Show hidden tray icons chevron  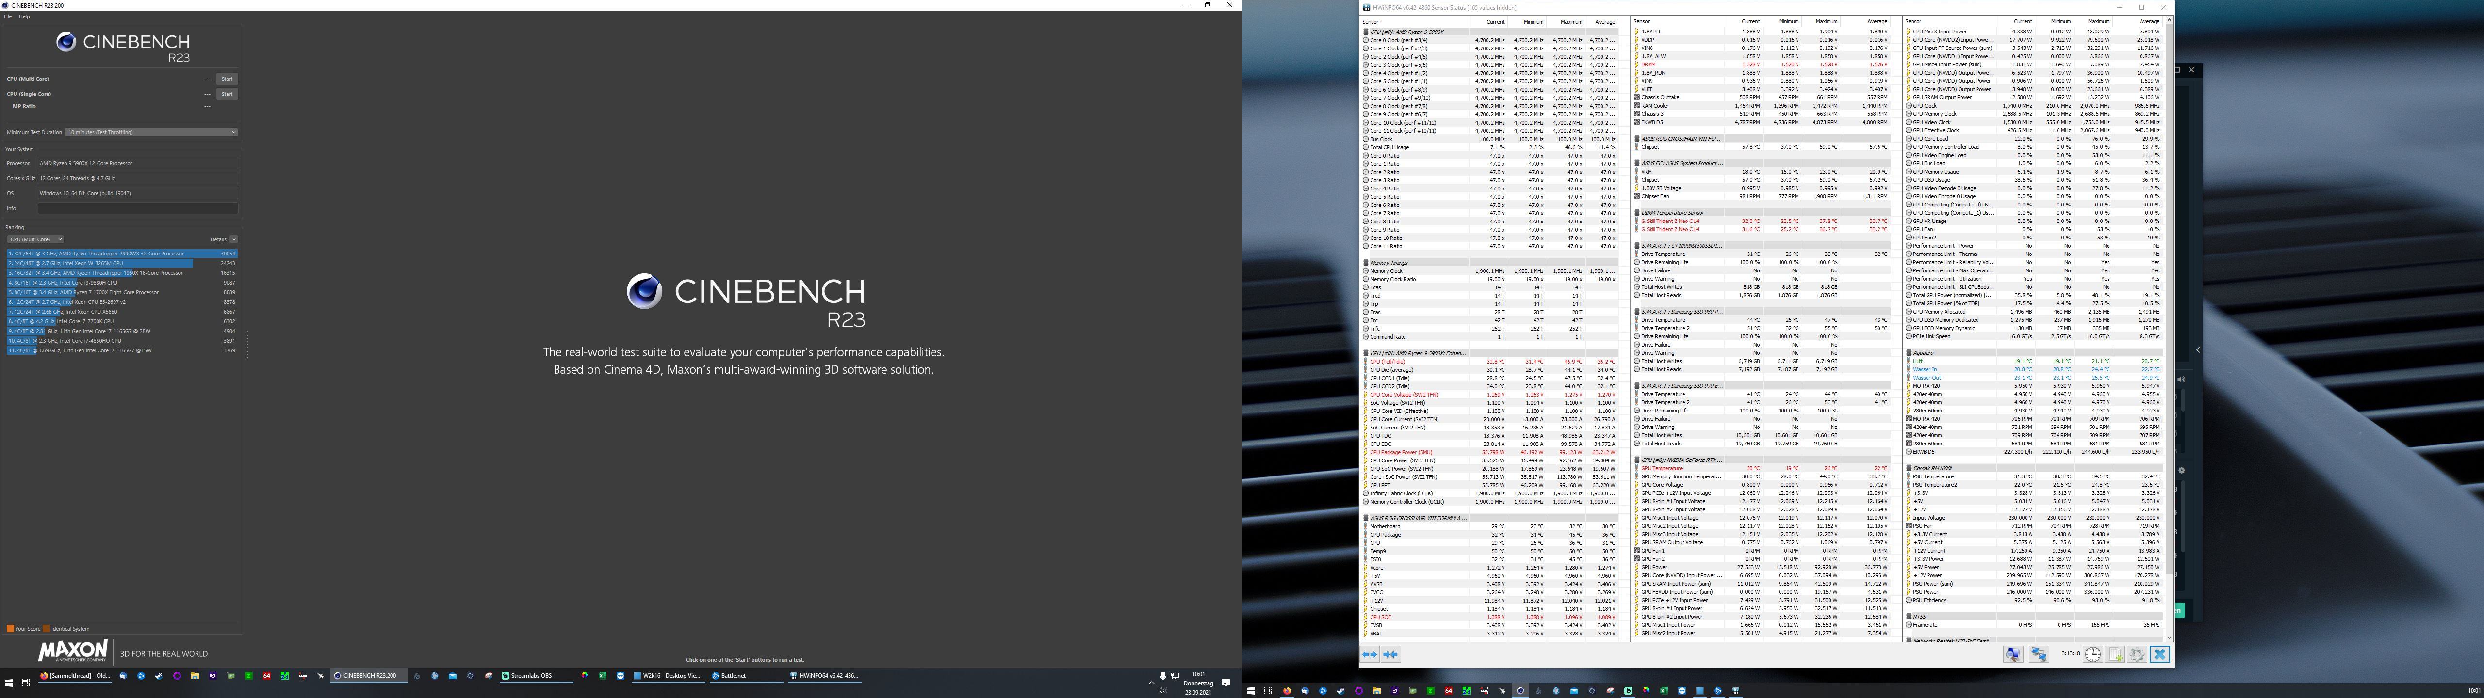(x=1151, y=683)
